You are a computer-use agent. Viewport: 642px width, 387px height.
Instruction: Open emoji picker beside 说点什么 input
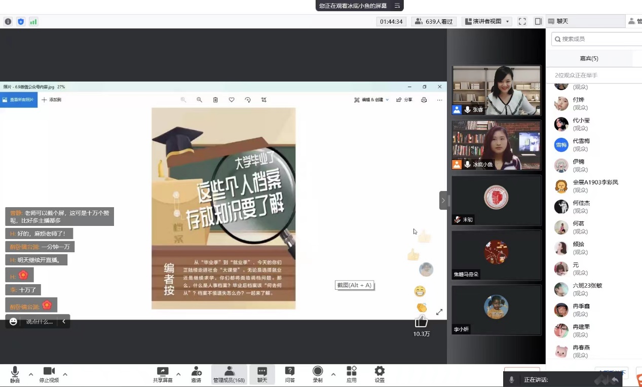(x=14, y=321)
